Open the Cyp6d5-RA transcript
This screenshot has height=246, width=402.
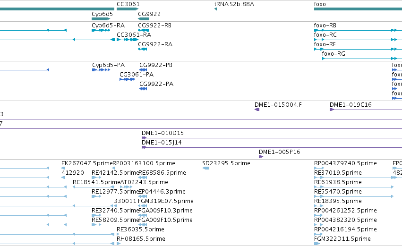(x=108, y=25)
